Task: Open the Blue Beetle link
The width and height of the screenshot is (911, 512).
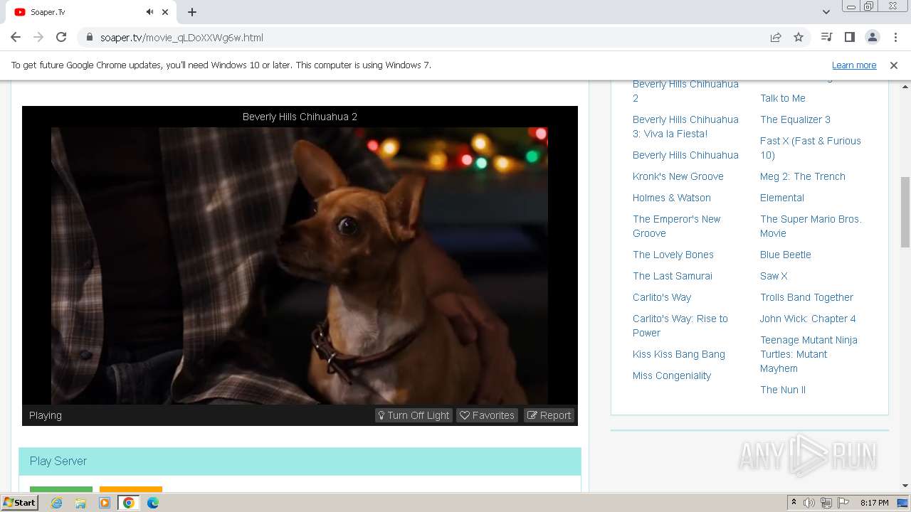Action: click(785, 255)
